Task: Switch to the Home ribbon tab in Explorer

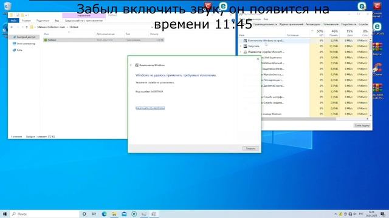Action: pos(26,21)
